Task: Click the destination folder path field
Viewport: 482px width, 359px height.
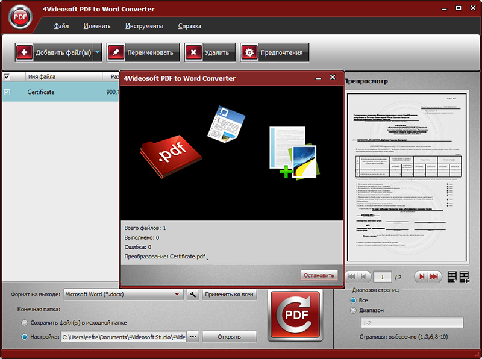Action: (x=124, y=337)
